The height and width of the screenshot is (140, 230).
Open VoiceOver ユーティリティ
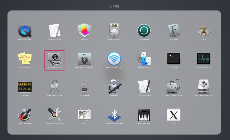click(x=84, y=59)
